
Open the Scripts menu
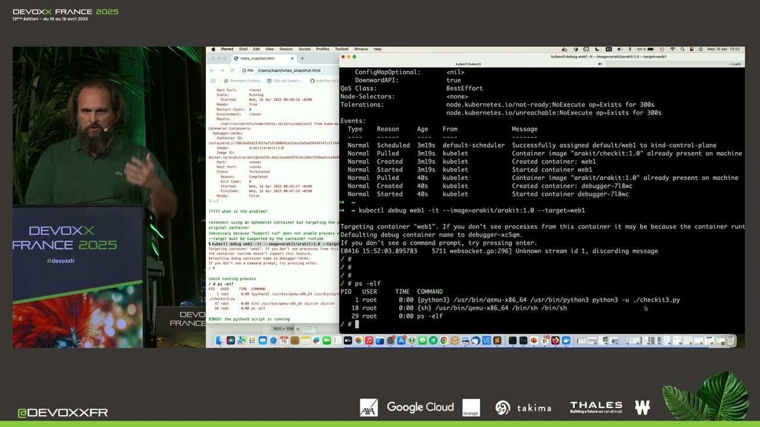point(305,49)
